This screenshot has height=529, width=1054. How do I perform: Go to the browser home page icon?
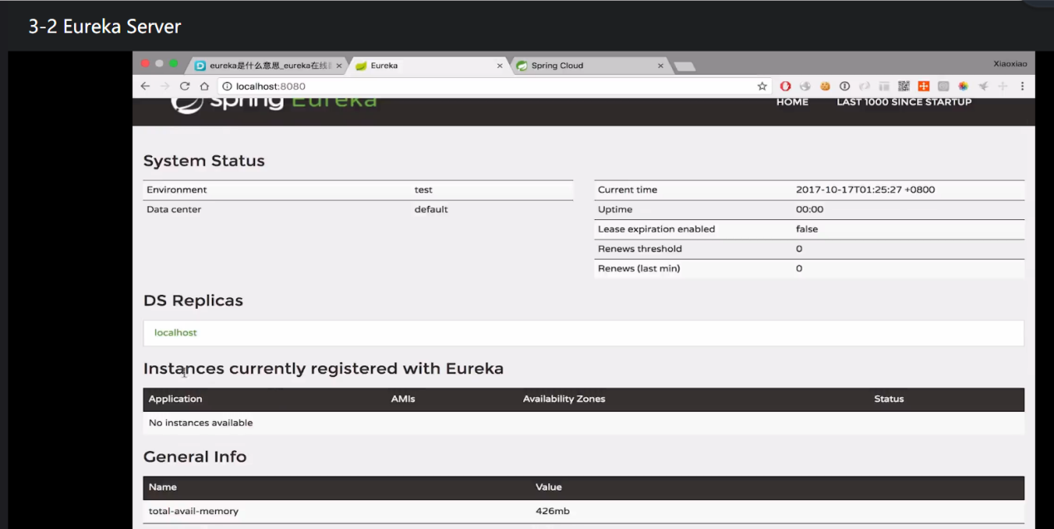pyautogui.click(x=204, y=86)
